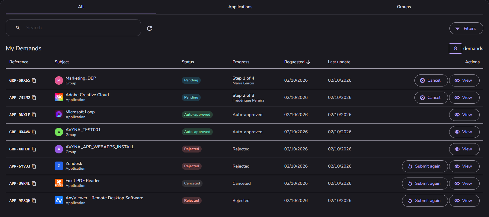Submit the Zendesk demand again
The width and height of the screenshot is (489, 217).
[x=425, y=166]
